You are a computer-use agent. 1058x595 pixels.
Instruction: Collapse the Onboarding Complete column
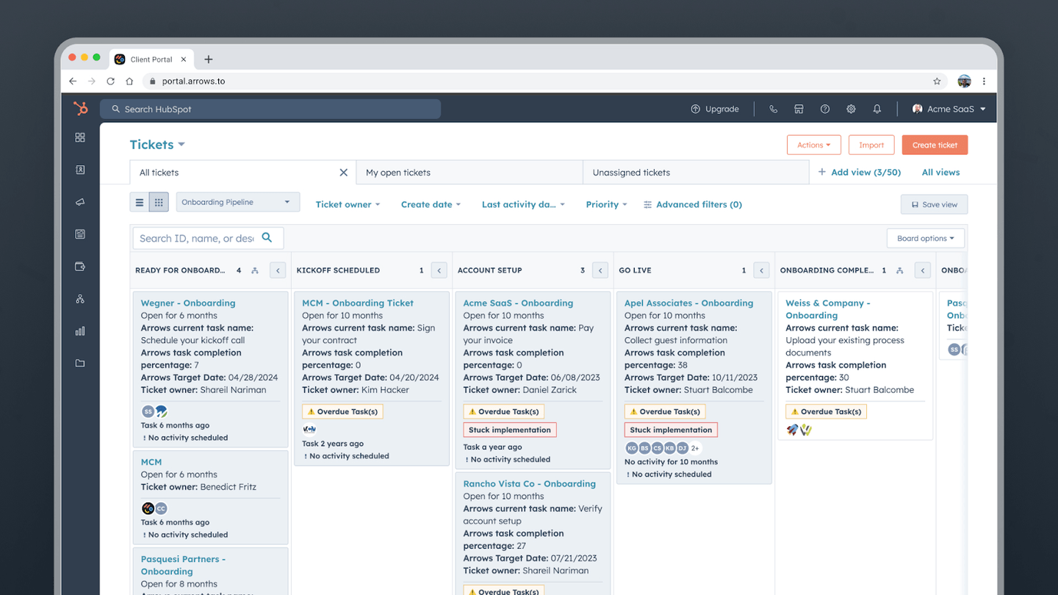[x=923, y=270]
